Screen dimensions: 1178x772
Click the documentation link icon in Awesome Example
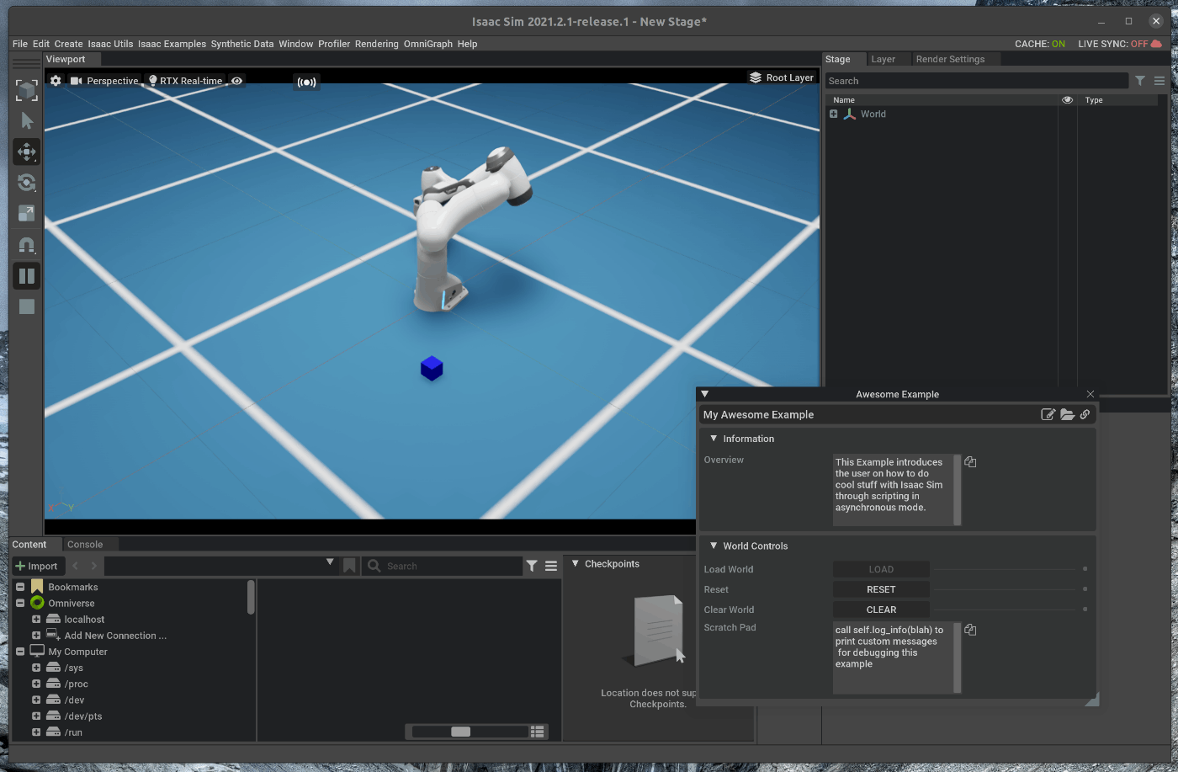[x=1085, y=414]
